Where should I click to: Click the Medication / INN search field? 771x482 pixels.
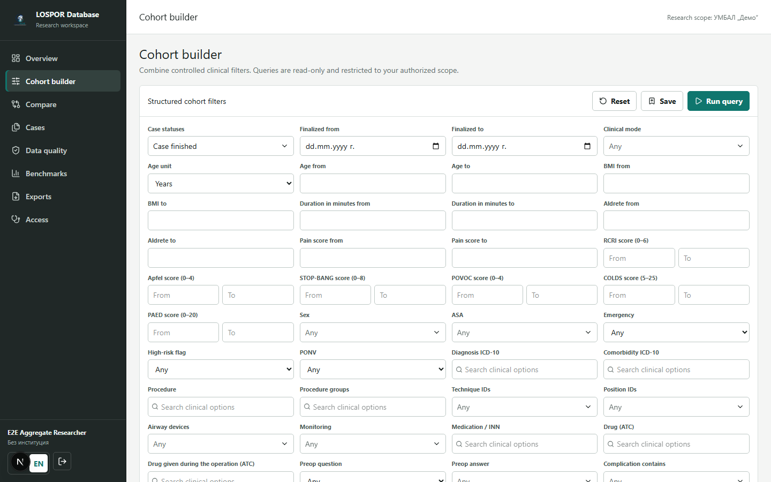click(x=524, y=444)
